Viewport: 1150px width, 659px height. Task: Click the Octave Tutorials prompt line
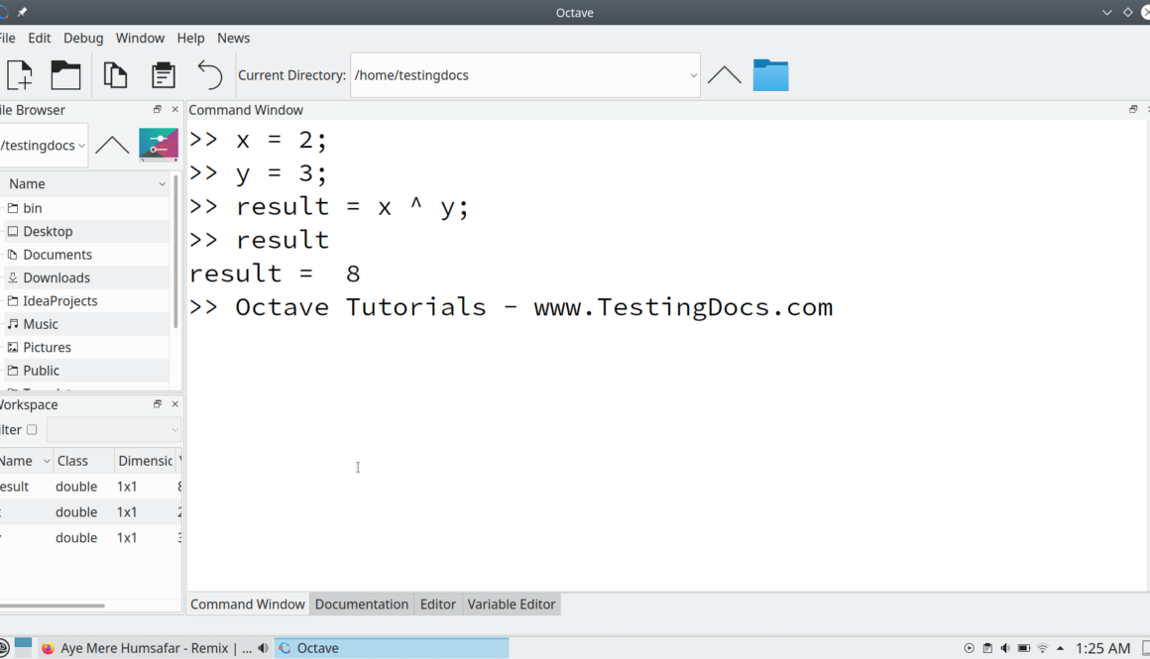pyautogui.click(x=512, y=307)
